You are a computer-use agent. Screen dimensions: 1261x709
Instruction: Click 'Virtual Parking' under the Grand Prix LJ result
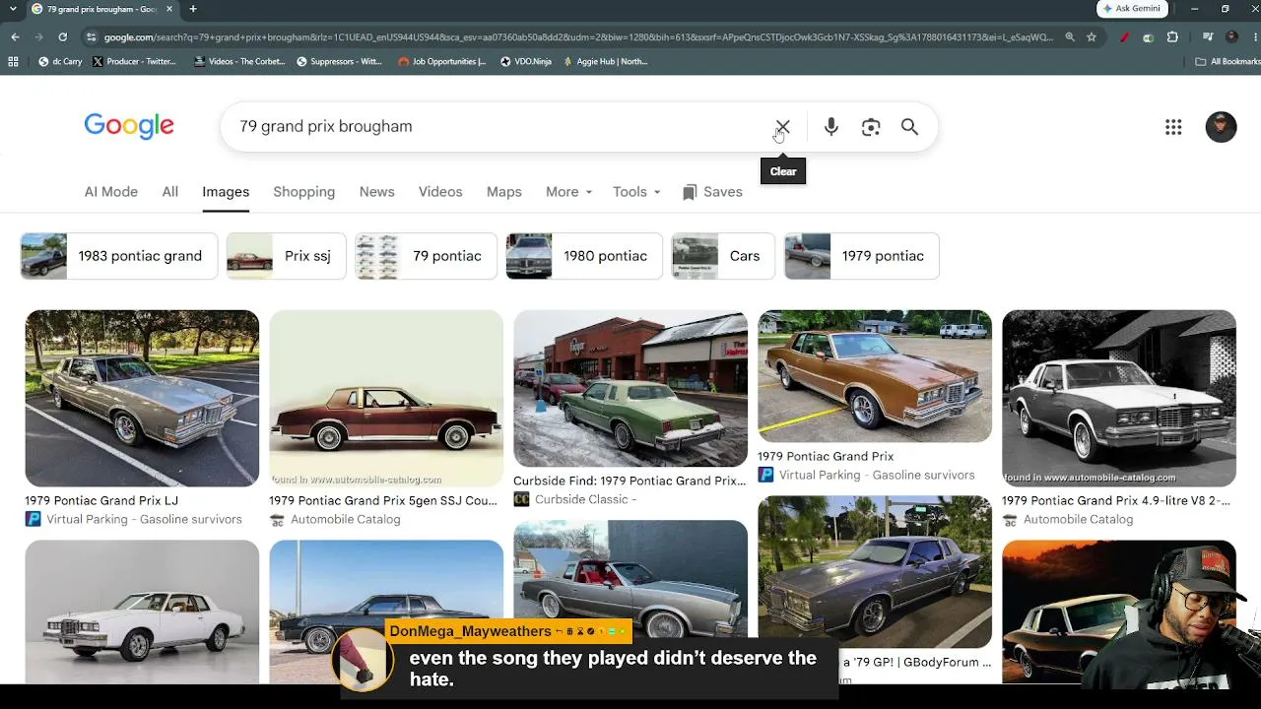[144, 519]
